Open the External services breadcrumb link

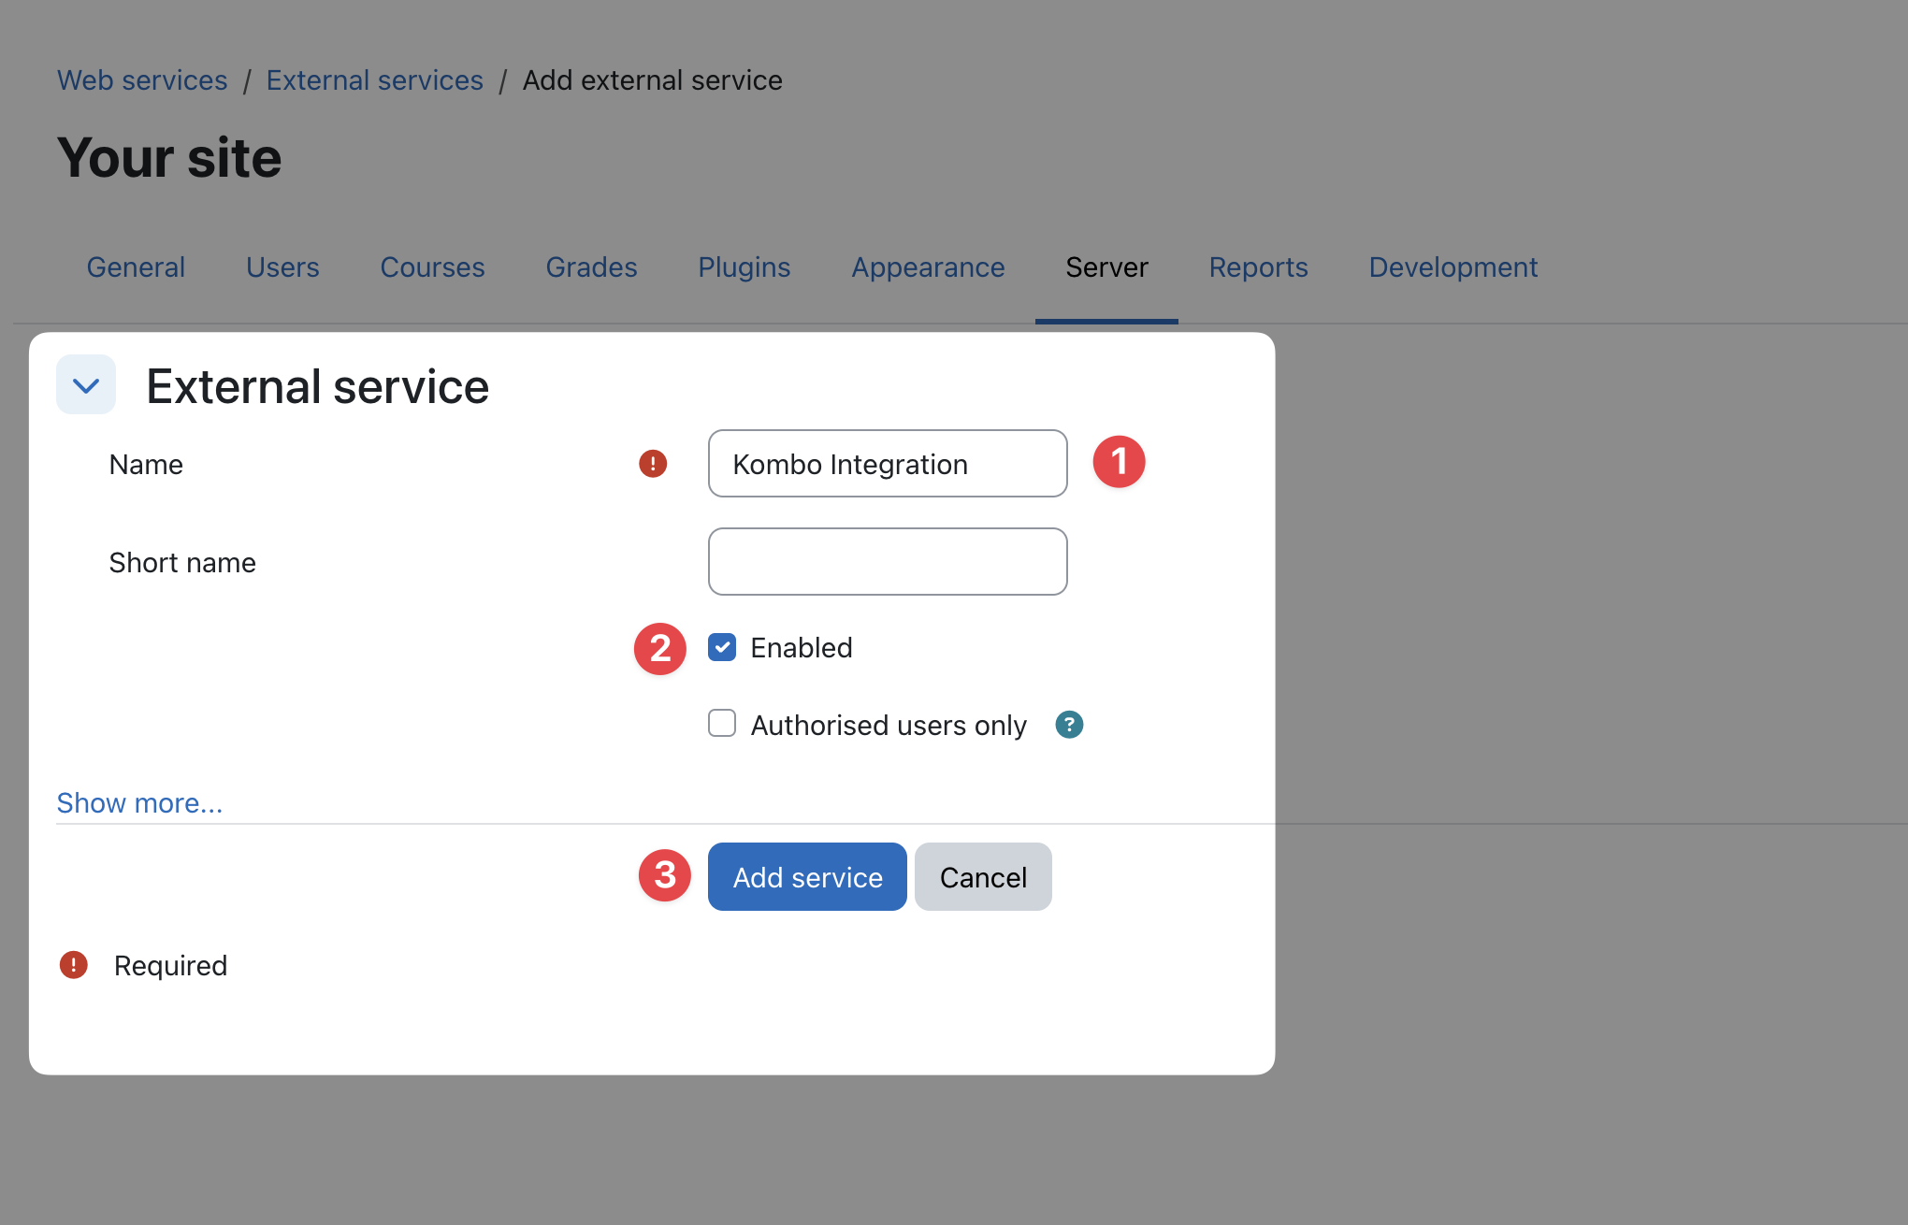[374, 80]
